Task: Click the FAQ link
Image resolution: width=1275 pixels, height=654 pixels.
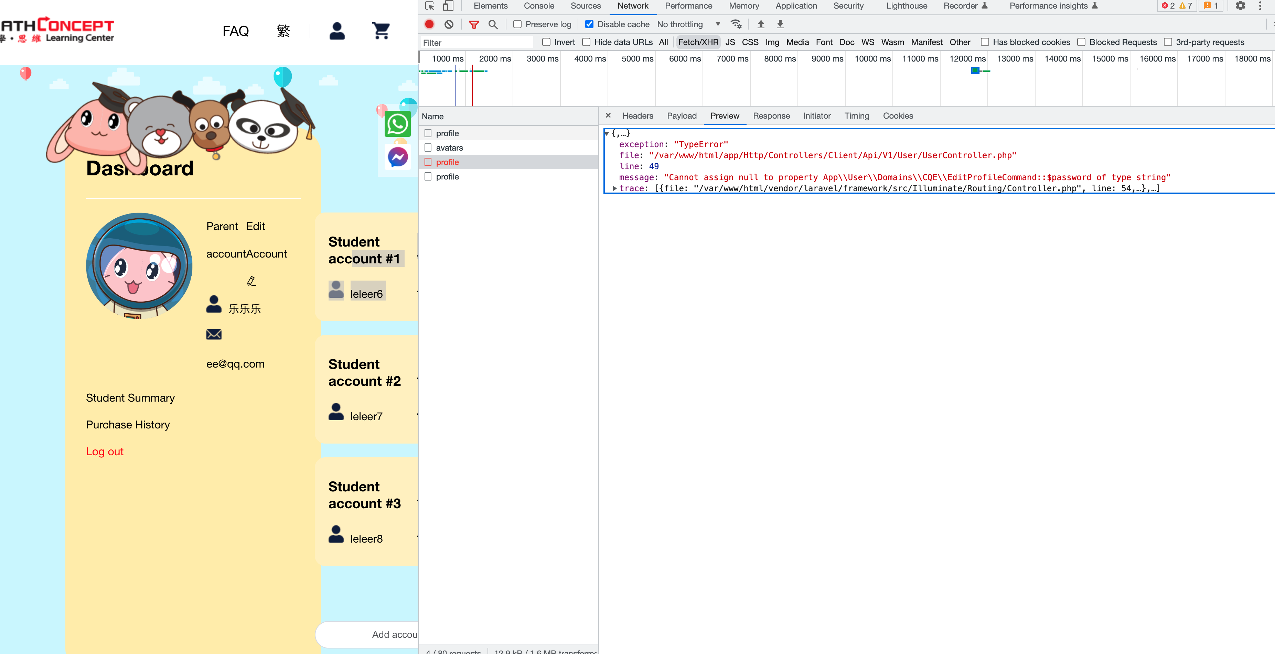Action: coord(236,31)
